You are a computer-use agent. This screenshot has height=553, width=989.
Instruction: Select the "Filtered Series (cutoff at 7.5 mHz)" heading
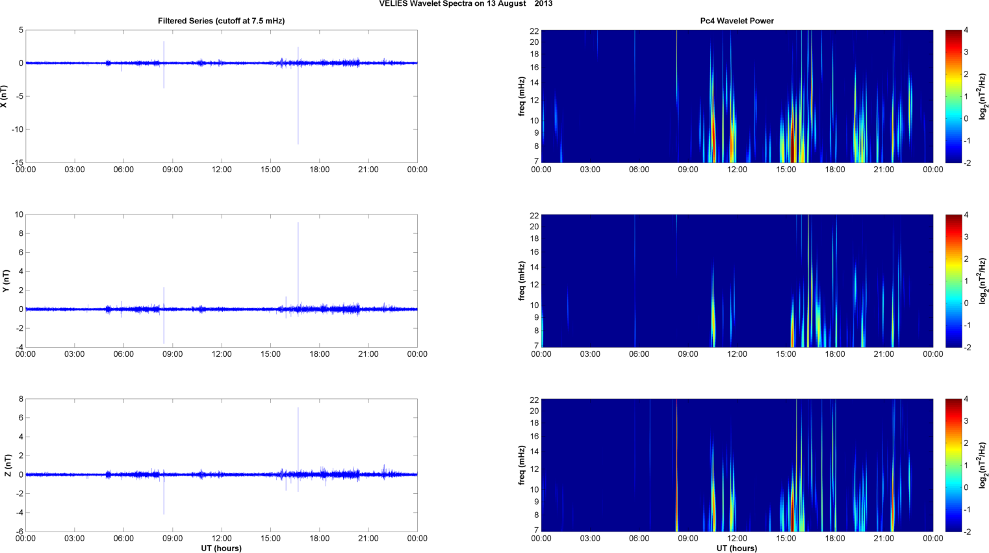click(222, 21)
